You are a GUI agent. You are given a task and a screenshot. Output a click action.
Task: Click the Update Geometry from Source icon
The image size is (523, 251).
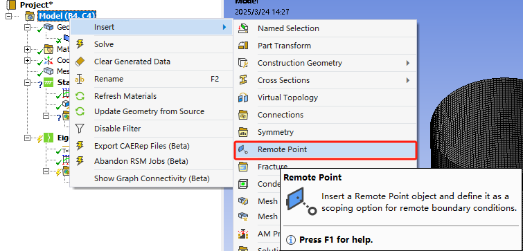click(80, 111)
